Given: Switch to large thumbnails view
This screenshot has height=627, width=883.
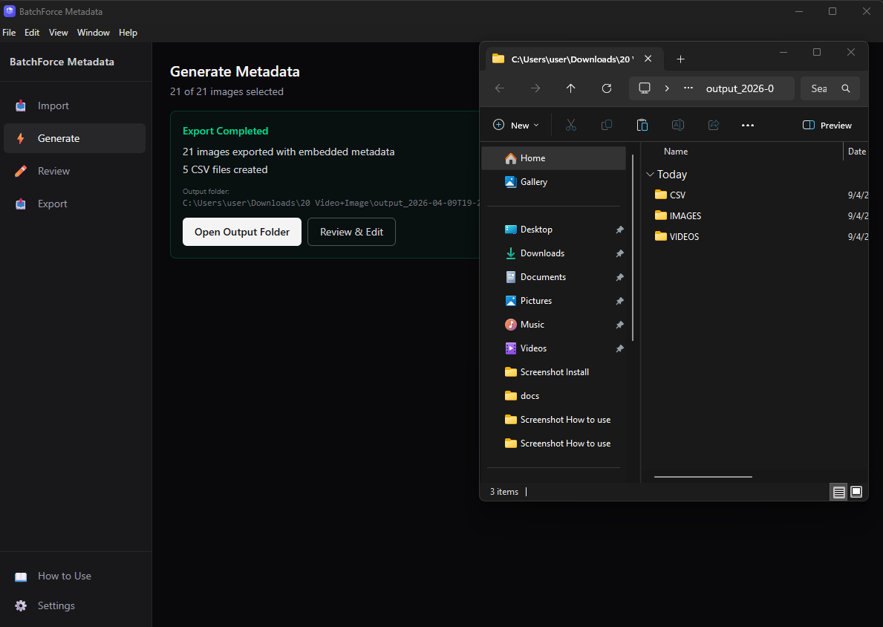Looking at the screenshot, I should coord(856,492).
